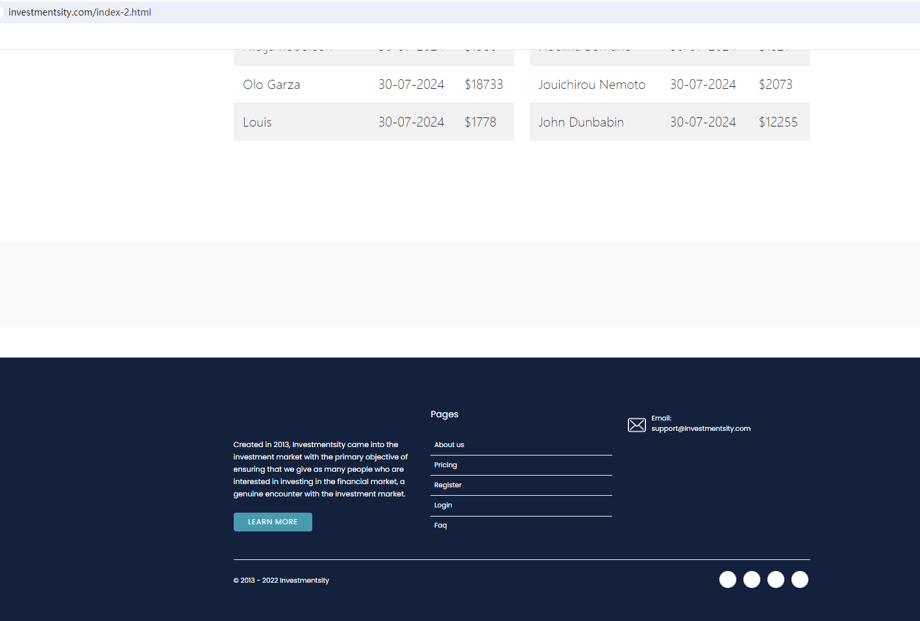The width and height of the screenshot is (920, 621).
Task: Go to the Pricing page link
Action: click(445, 465)
